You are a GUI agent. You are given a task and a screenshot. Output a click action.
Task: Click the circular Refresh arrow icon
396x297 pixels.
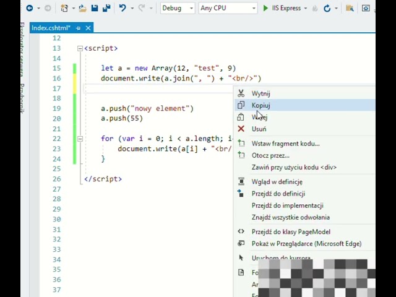pos(327,8)
